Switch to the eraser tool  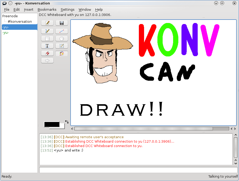coord(47,53)
